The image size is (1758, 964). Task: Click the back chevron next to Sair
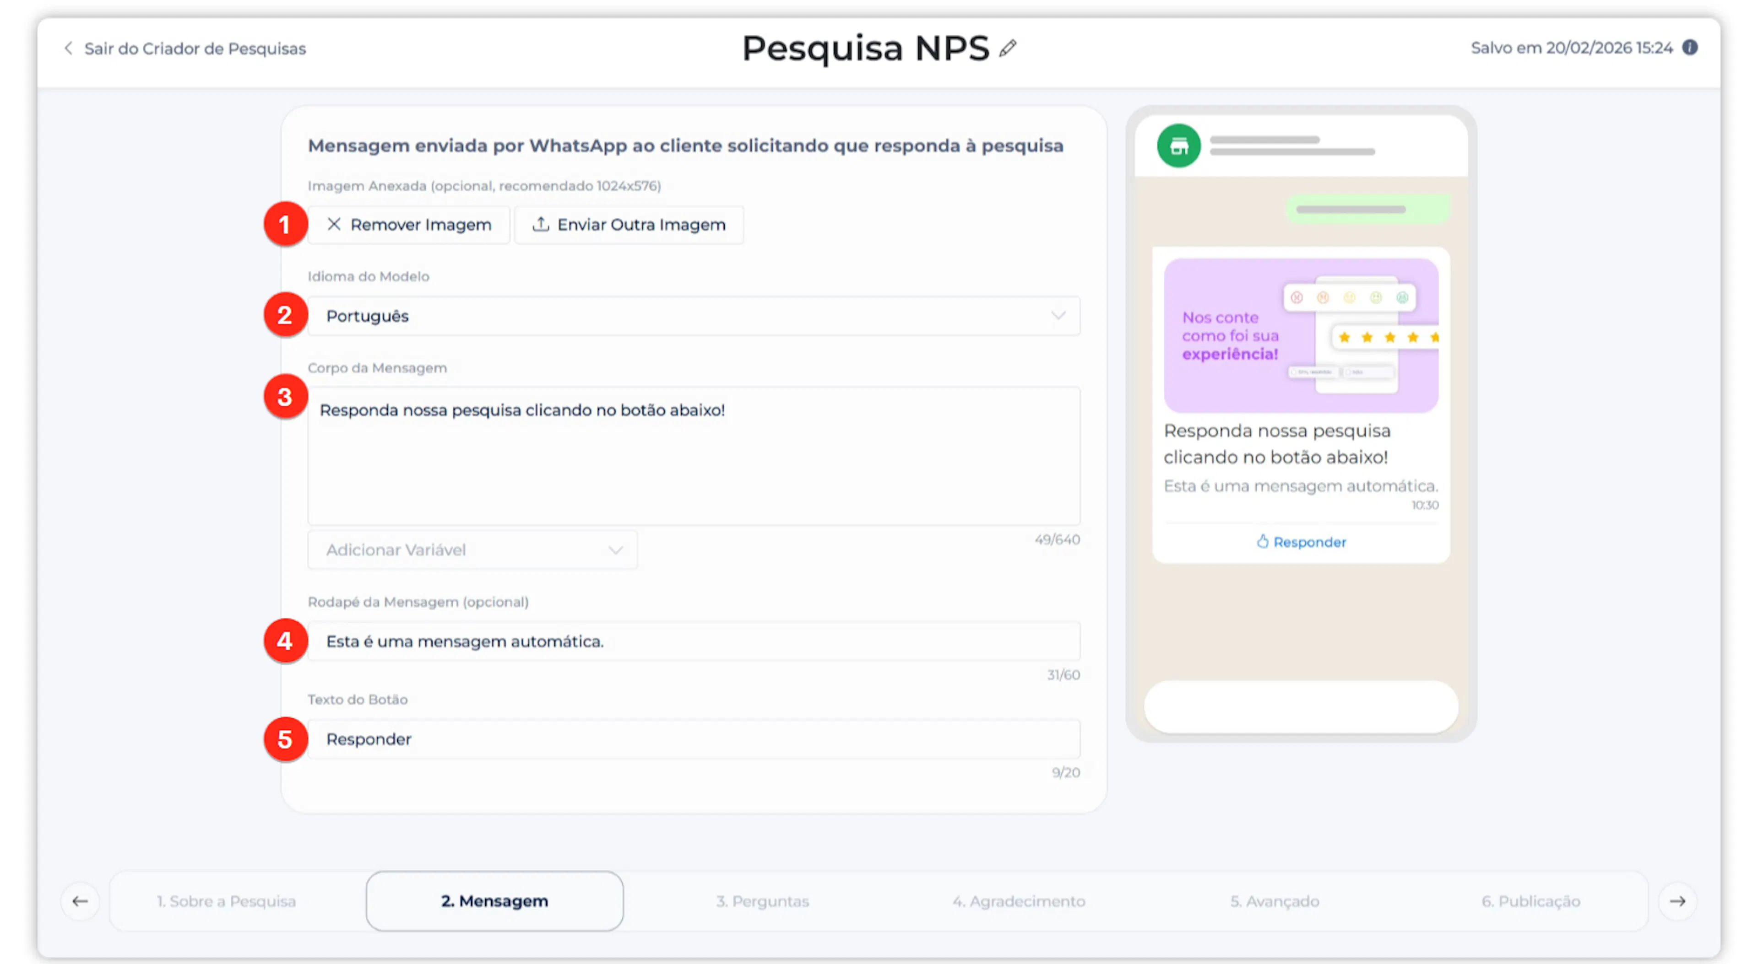coord(68,48)
